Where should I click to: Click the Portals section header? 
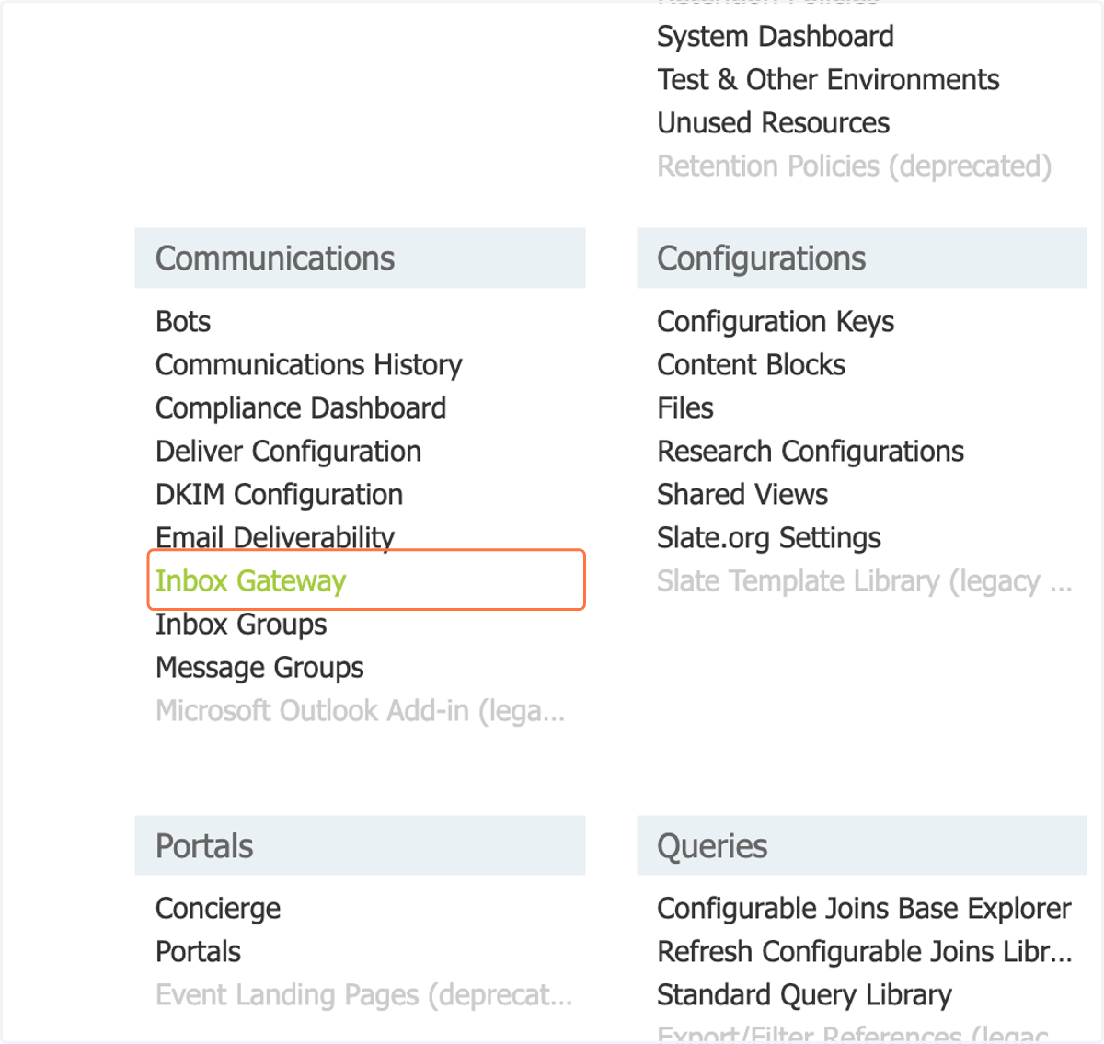tap(360, 845)
